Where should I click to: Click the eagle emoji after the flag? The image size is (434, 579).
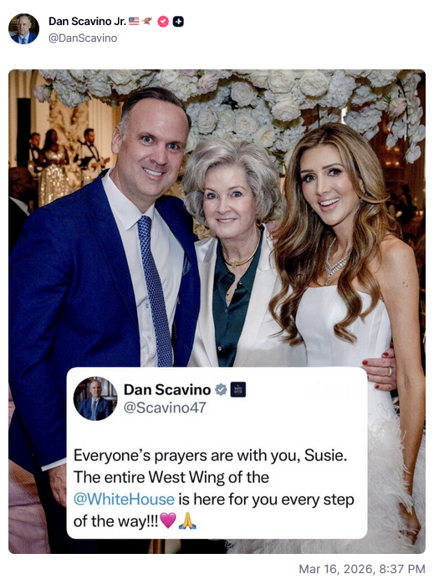(147, 22)
